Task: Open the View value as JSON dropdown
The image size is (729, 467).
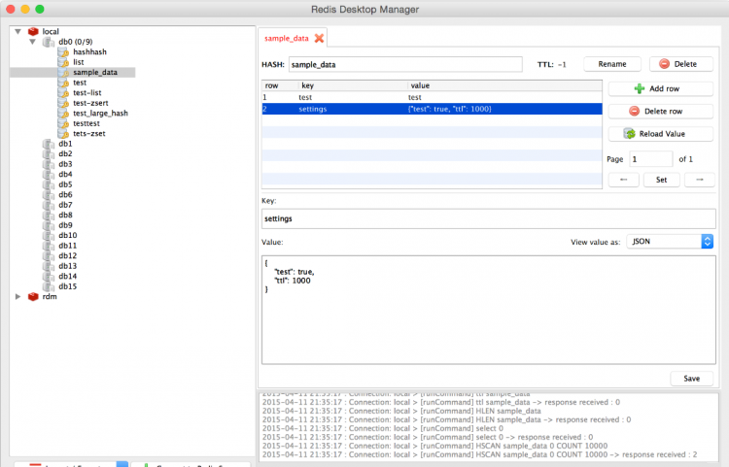Action: pyautogui.click(x=670, y=242)
